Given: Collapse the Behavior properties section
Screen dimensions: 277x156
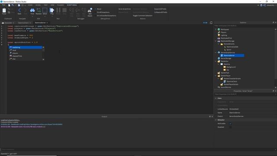Looking at the screenshot, I should click(x=216, y=120).
